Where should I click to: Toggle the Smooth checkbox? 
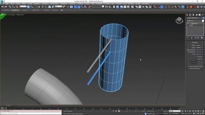(197, 57)
